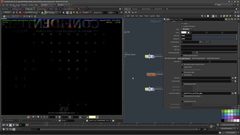Open the Windows menu
Image resolution: width=240 pixels, height=135 pixels.
click(x=24, y=5)
